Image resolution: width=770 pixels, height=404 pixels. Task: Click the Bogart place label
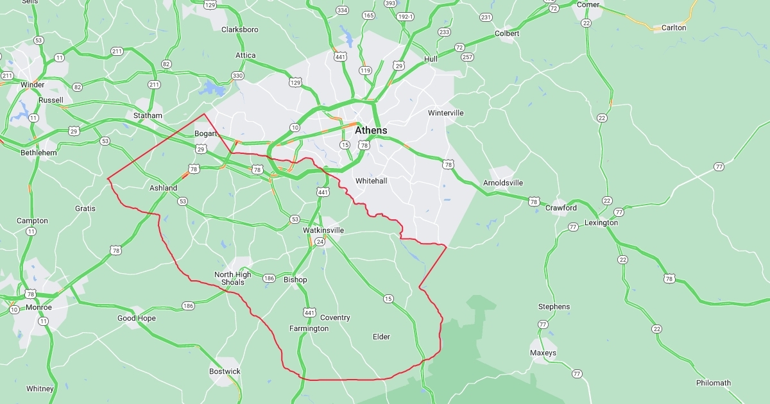pyautogui.click(x=206, y=133)
